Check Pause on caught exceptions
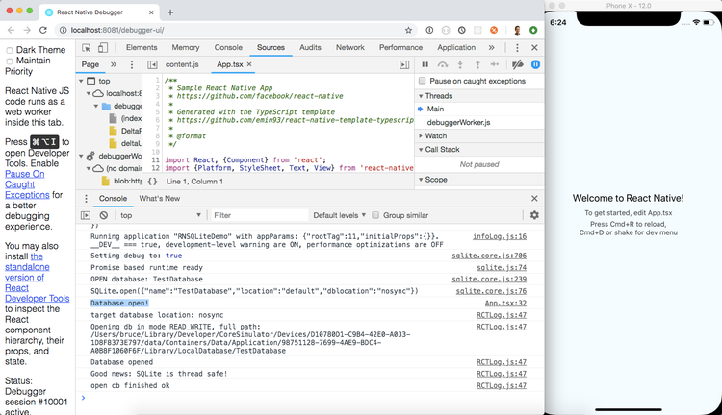Image resolution: width=722 pixels, height=415 pixels. 422,81
